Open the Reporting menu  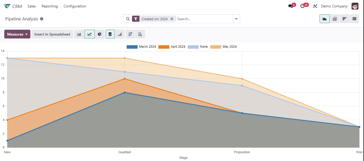tap(50, 6)
